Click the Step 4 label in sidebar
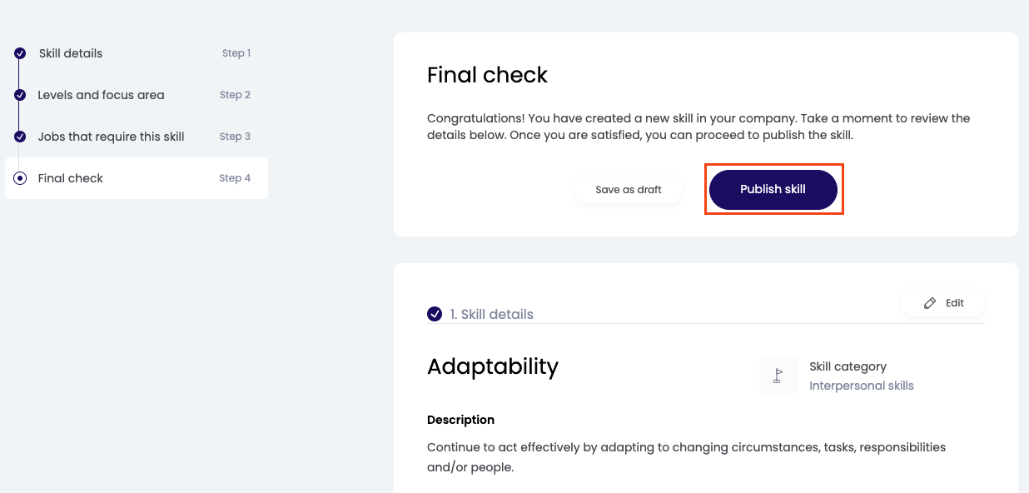1029x493 pixels. tap(235, 178)
